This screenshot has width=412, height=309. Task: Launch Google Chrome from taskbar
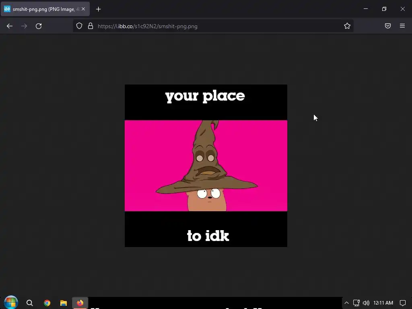47,303
